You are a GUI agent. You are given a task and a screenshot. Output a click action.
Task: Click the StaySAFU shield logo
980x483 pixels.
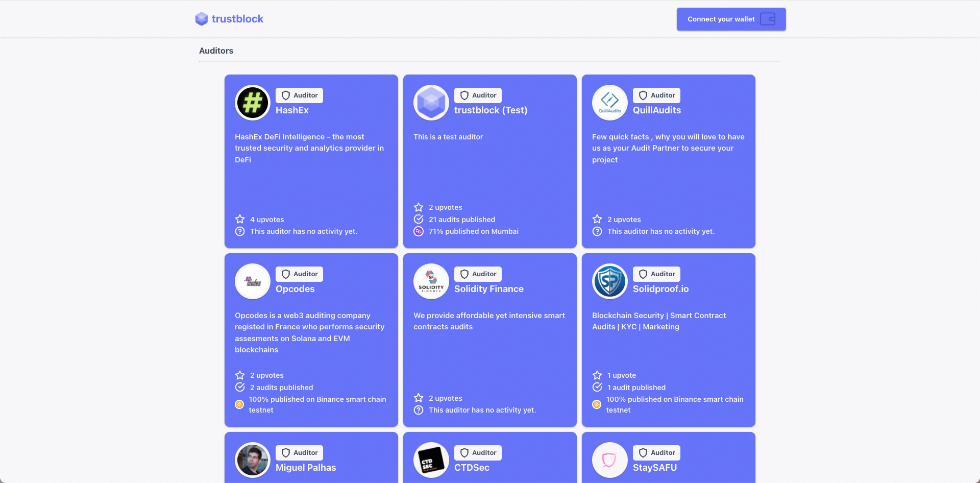point(610,460)
